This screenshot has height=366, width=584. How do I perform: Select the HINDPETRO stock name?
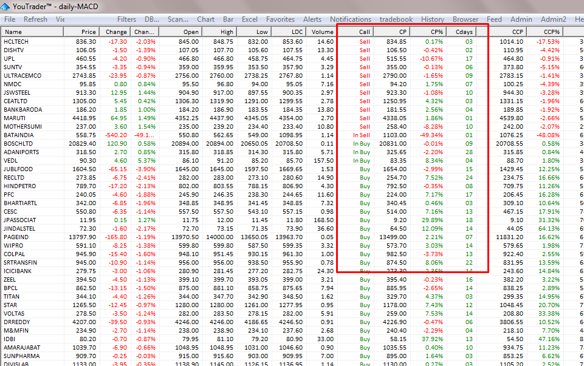19,186
